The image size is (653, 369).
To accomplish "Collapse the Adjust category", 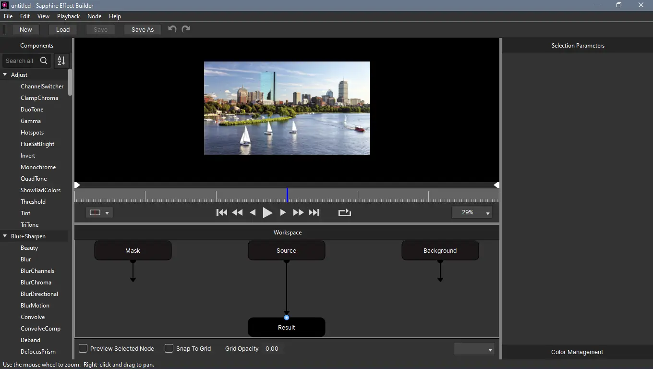I will point(5,75).
